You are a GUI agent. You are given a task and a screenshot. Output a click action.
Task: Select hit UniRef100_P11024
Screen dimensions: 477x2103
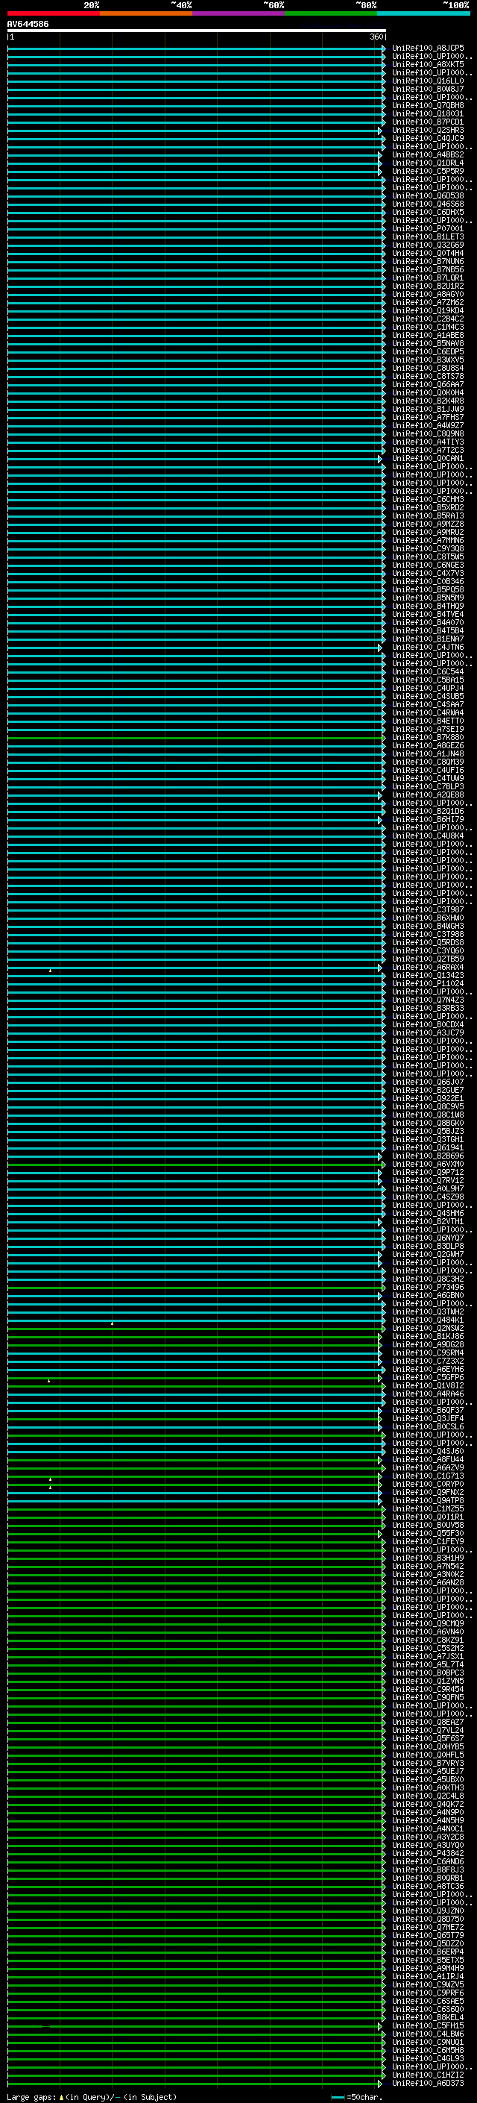[x=428, y=984]
